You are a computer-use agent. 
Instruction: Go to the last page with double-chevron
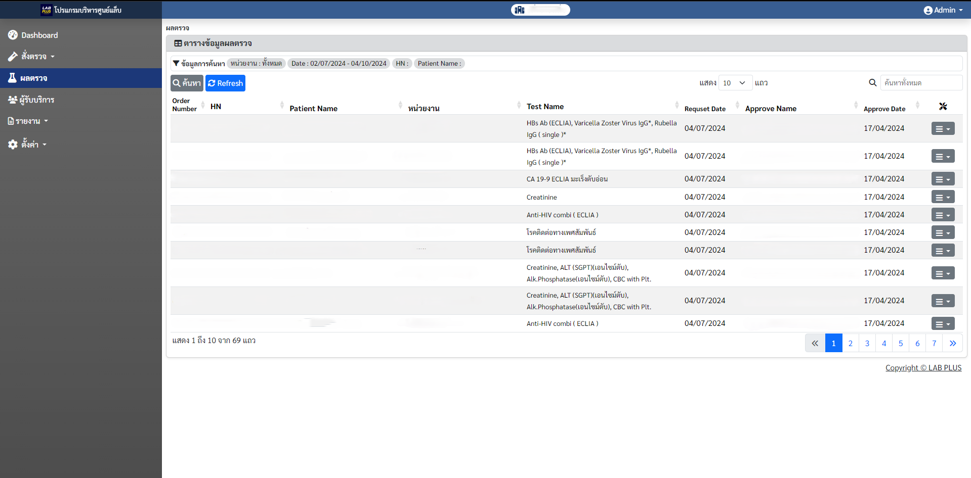click(952, 344)
